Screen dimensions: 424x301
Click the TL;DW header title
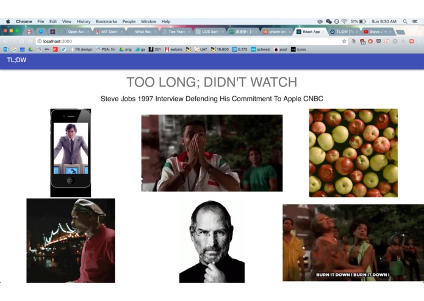(x=16, y=60)
